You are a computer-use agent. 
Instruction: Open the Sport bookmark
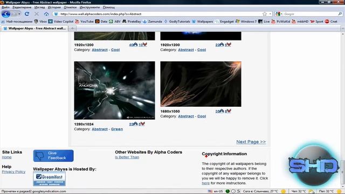pos(316,22)
